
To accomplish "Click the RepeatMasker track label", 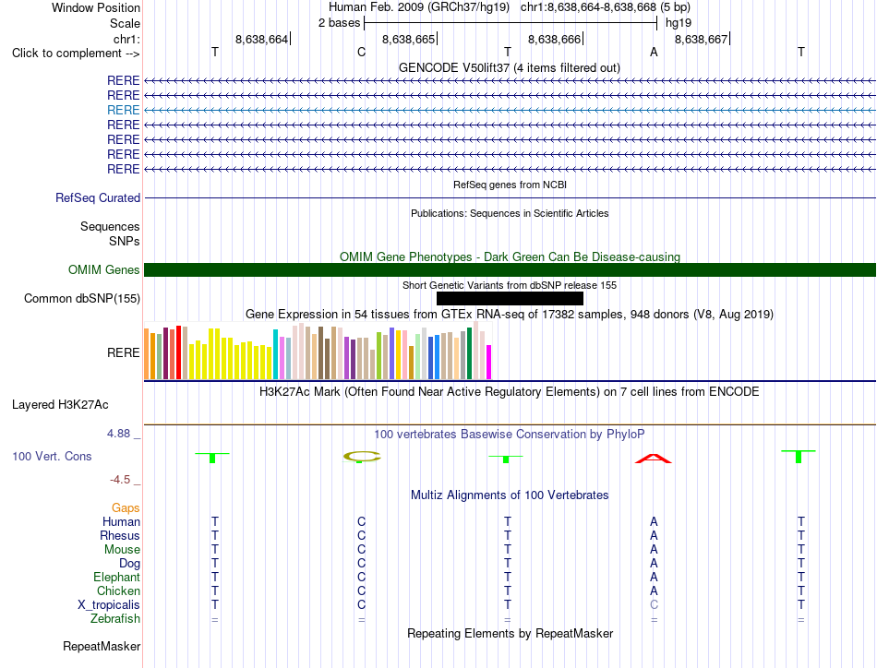I will point(102,646).
